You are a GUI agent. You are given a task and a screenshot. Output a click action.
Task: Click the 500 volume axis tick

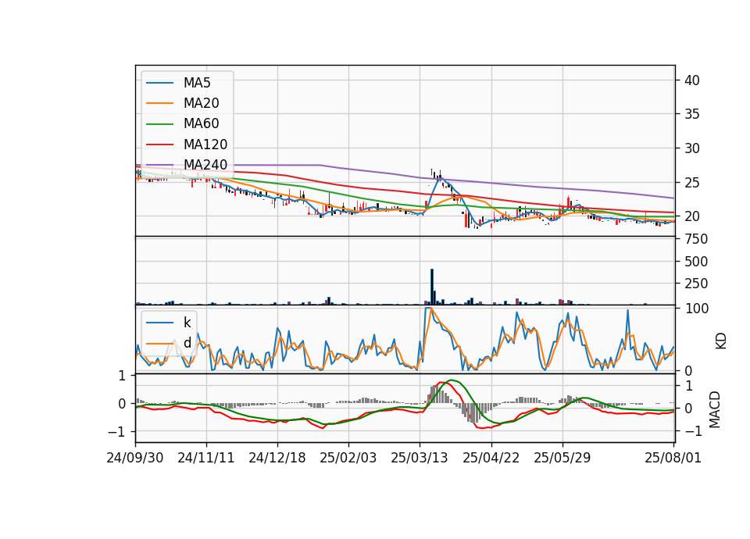[x=696, y=262]
